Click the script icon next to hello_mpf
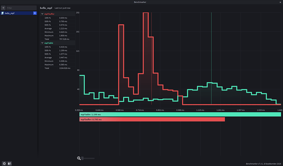The width and height of the screenshot is (283, 166). coord(2,13)
